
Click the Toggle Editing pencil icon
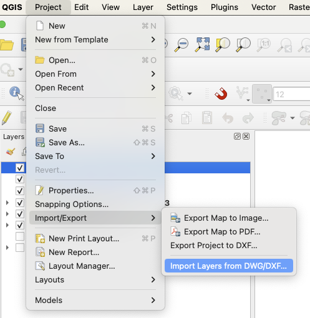pos(7,118)
